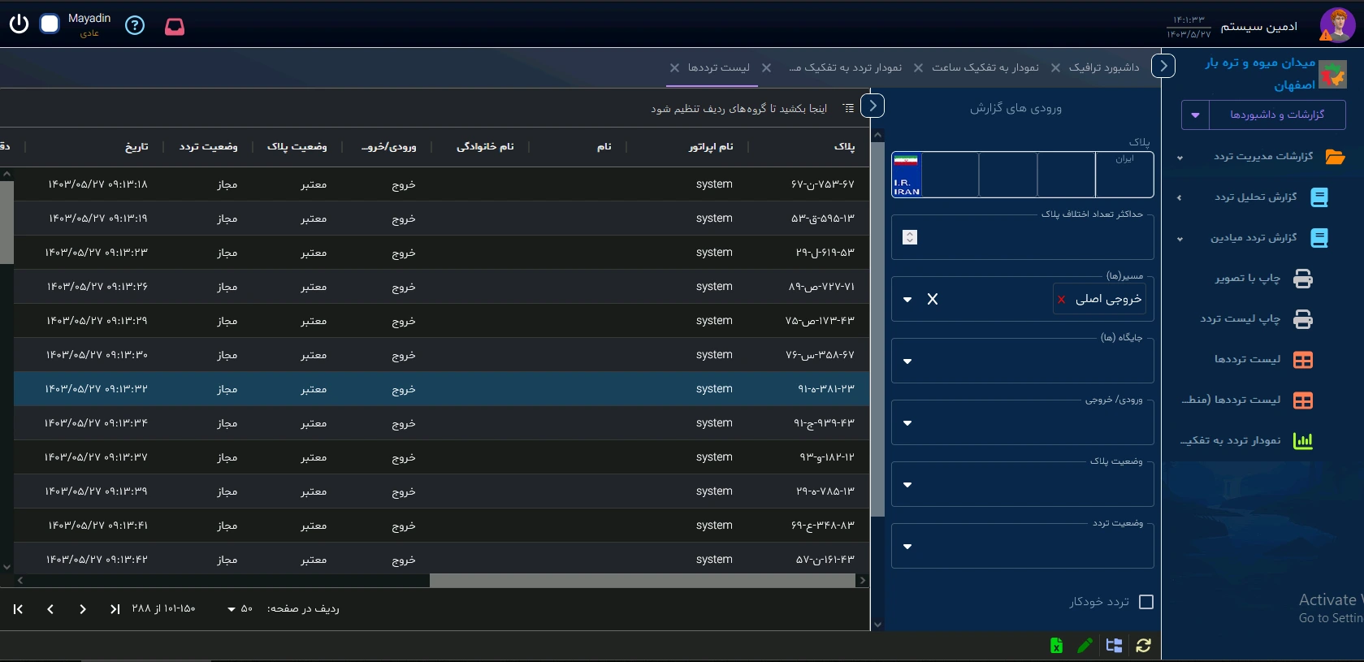Click the refresh icon in the bottom toolbar
Screen dimensions: 1364x662
pos(1144,646)
